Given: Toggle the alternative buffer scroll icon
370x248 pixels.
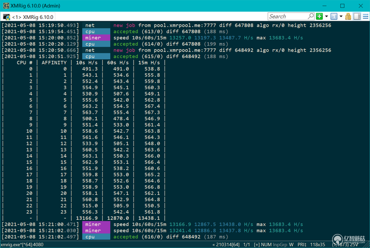Looking at the screenshot, I should (x=357, y=16).
